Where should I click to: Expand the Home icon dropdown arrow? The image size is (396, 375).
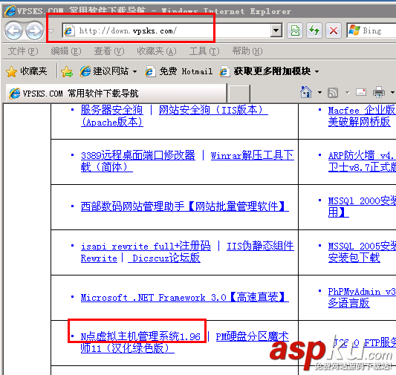(319, 93)
